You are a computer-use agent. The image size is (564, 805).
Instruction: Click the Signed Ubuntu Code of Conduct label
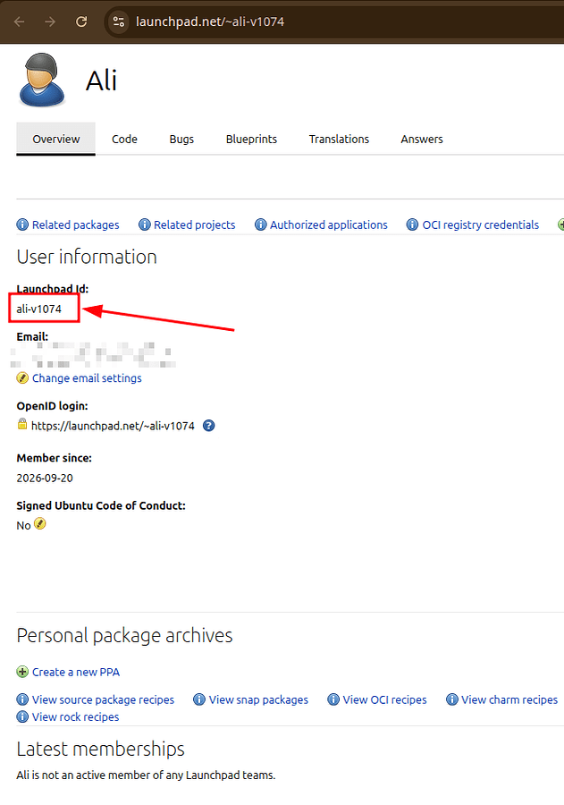(x=101, y=505)
